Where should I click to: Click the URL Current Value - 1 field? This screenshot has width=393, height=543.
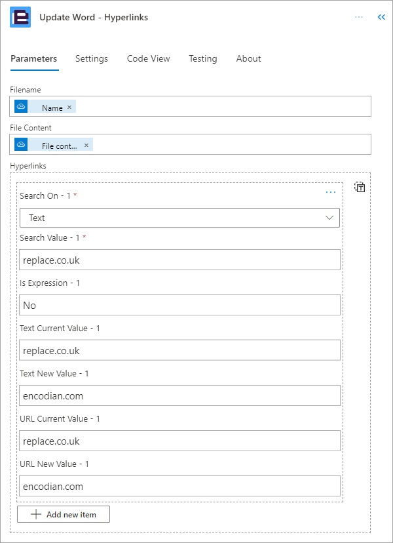tap(179, 441)
